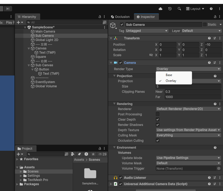
Task: Click the Search by Type icon in Project
Action: [73, 154]
